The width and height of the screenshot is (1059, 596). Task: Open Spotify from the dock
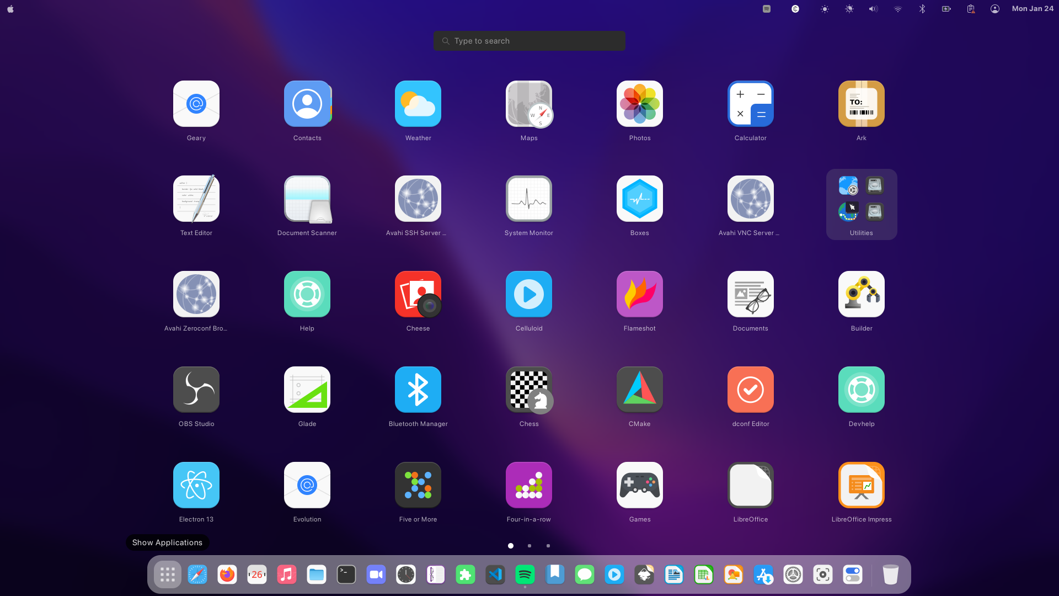coord(525,575)
